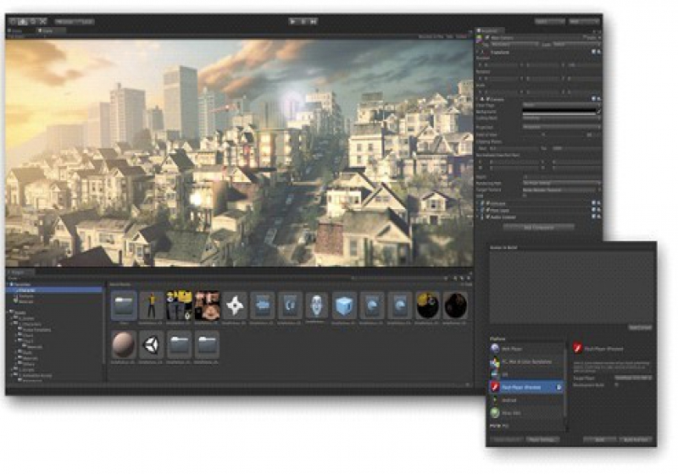Select the character model asset thumbnail
The width and height of the screenshot is (678, 474).
pos(152,306)
